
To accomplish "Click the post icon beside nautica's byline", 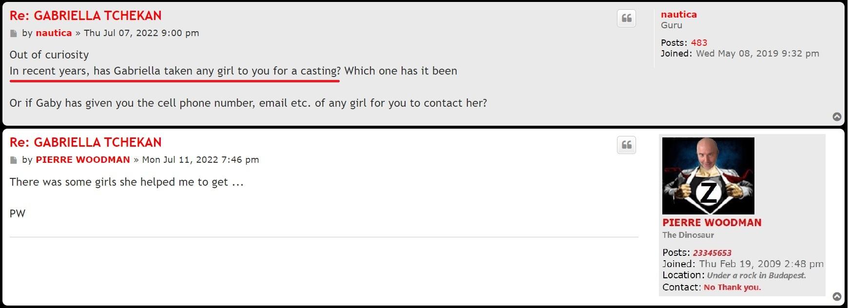I will point(14,34).
